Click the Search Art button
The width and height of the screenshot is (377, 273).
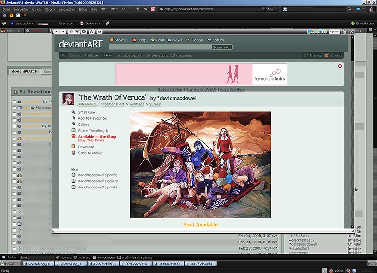(x=222, y=47)
